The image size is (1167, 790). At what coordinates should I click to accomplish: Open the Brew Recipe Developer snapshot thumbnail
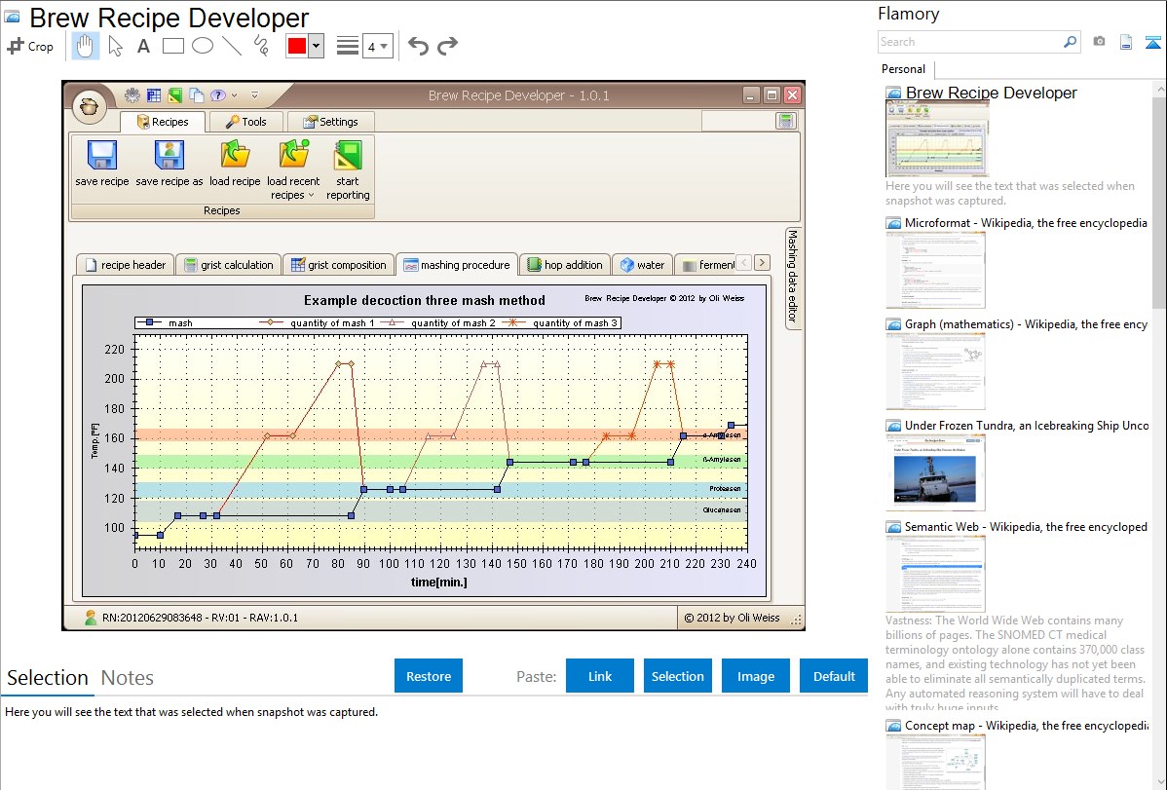(x=937, y=139)
